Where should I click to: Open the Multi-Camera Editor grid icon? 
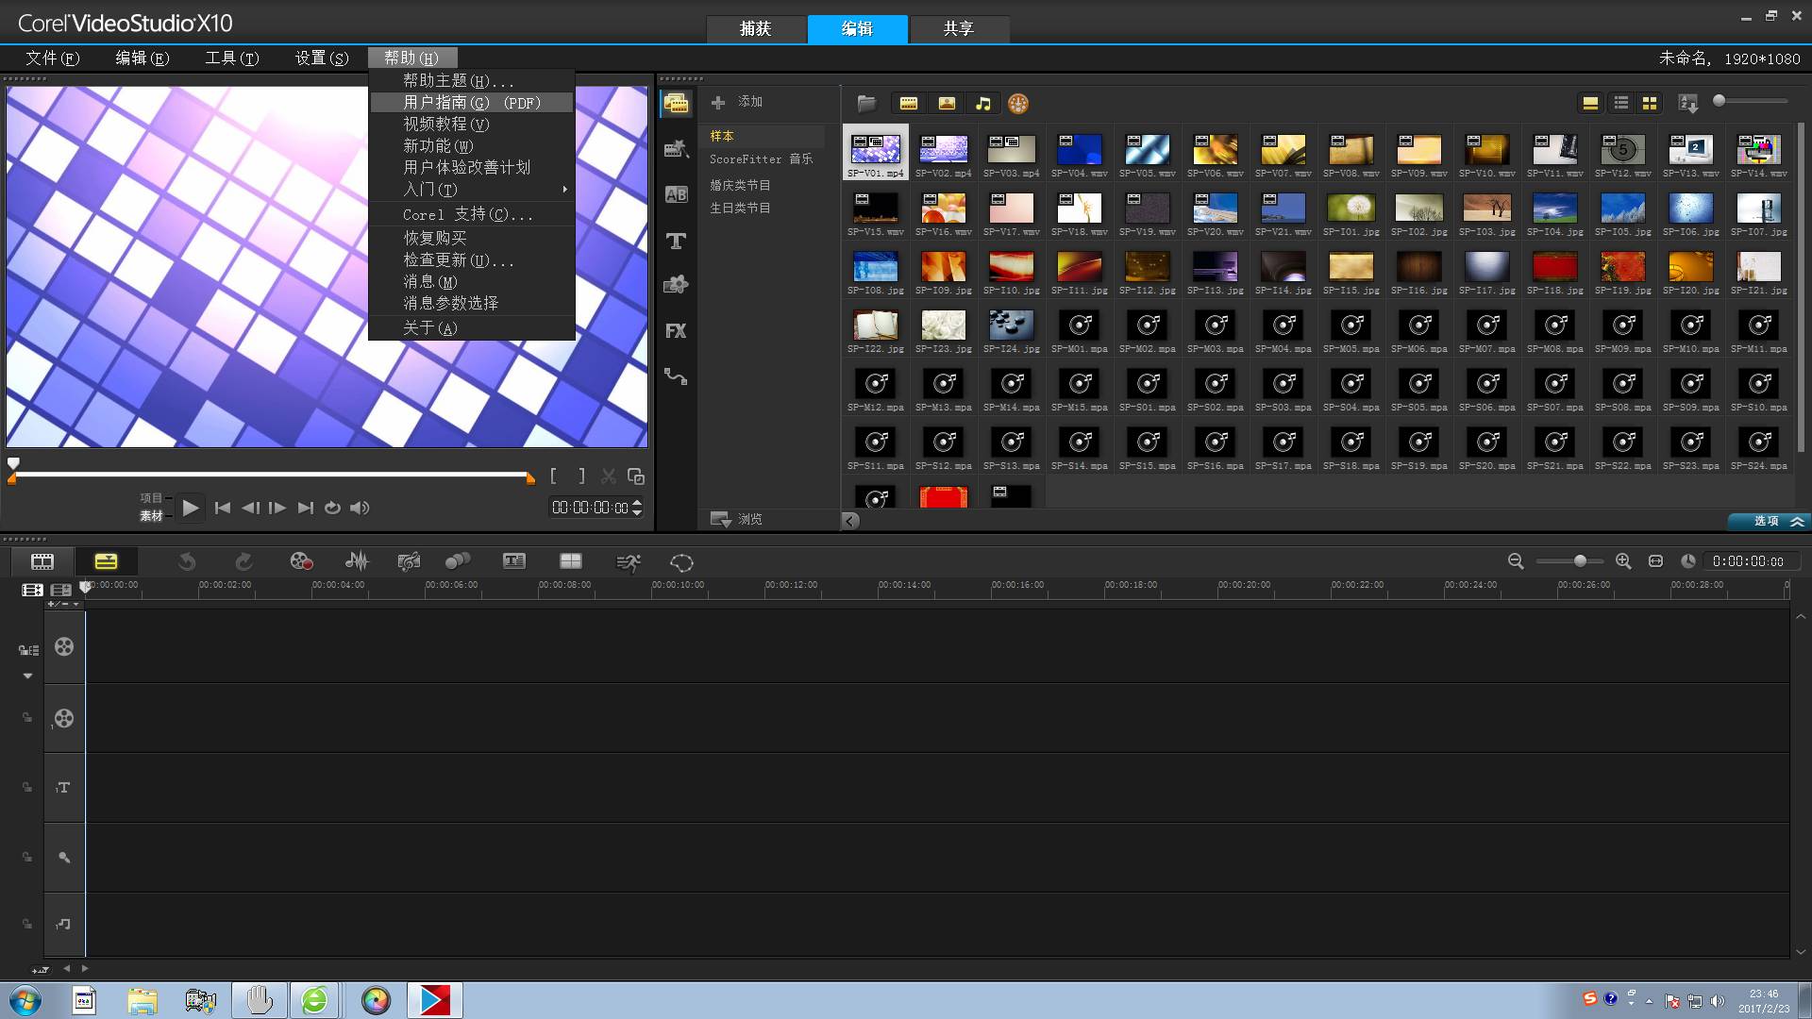point(571,561)
